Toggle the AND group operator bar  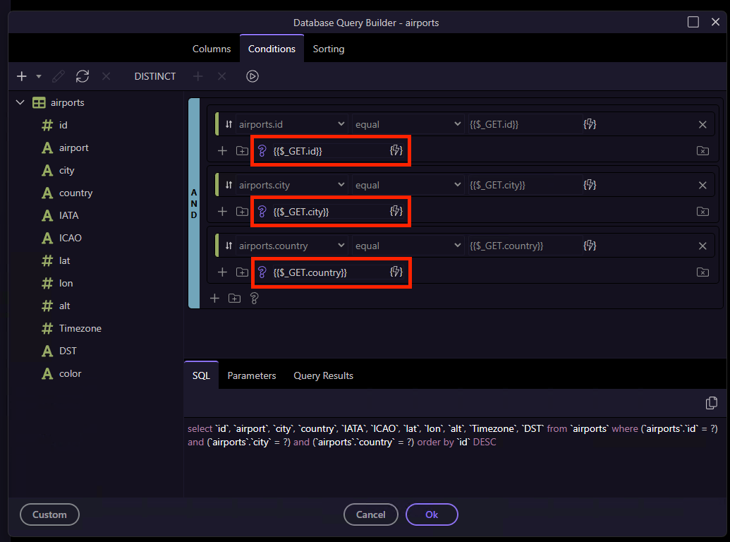(194, 203)
